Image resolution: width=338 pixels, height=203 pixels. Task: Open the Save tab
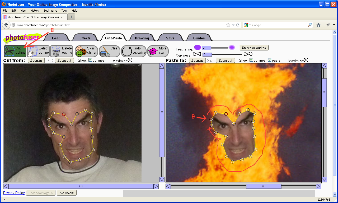click(x=170, y=38)
